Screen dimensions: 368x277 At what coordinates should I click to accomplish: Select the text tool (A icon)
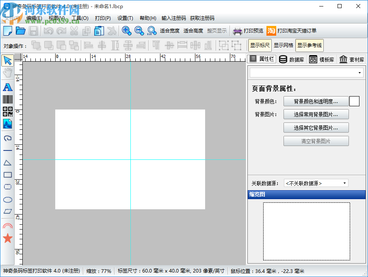7,87
